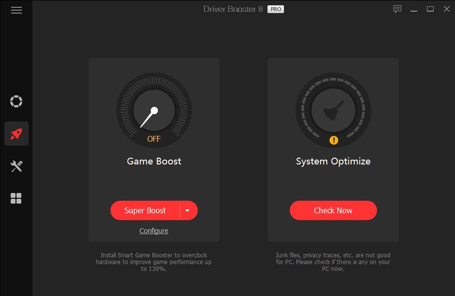The image size is (455, 296).
Task: Click the Check Now button
Action: pos(333,210)
